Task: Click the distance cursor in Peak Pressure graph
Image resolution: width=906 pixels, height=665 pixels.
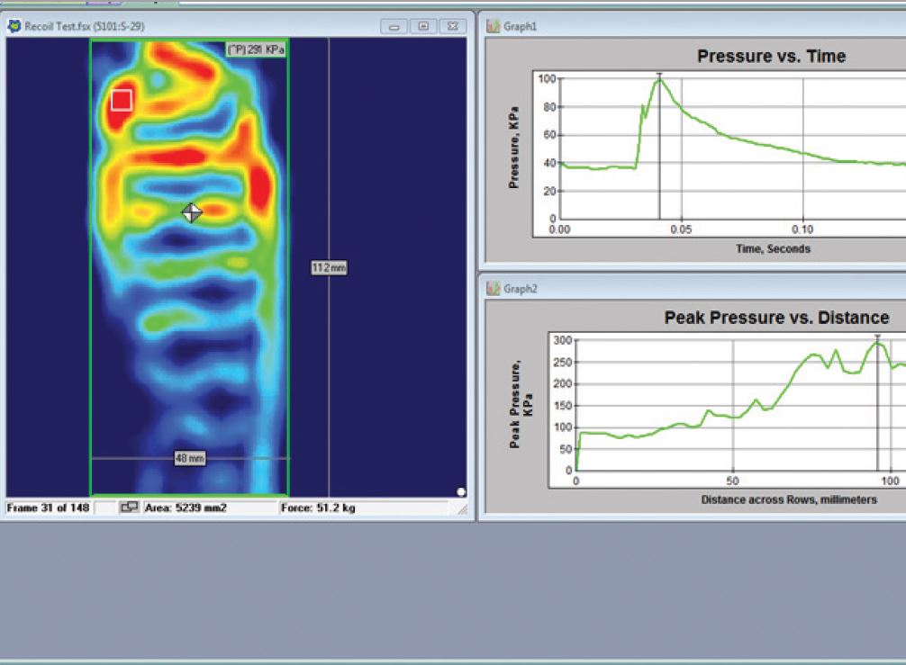Action: [877, 405]
